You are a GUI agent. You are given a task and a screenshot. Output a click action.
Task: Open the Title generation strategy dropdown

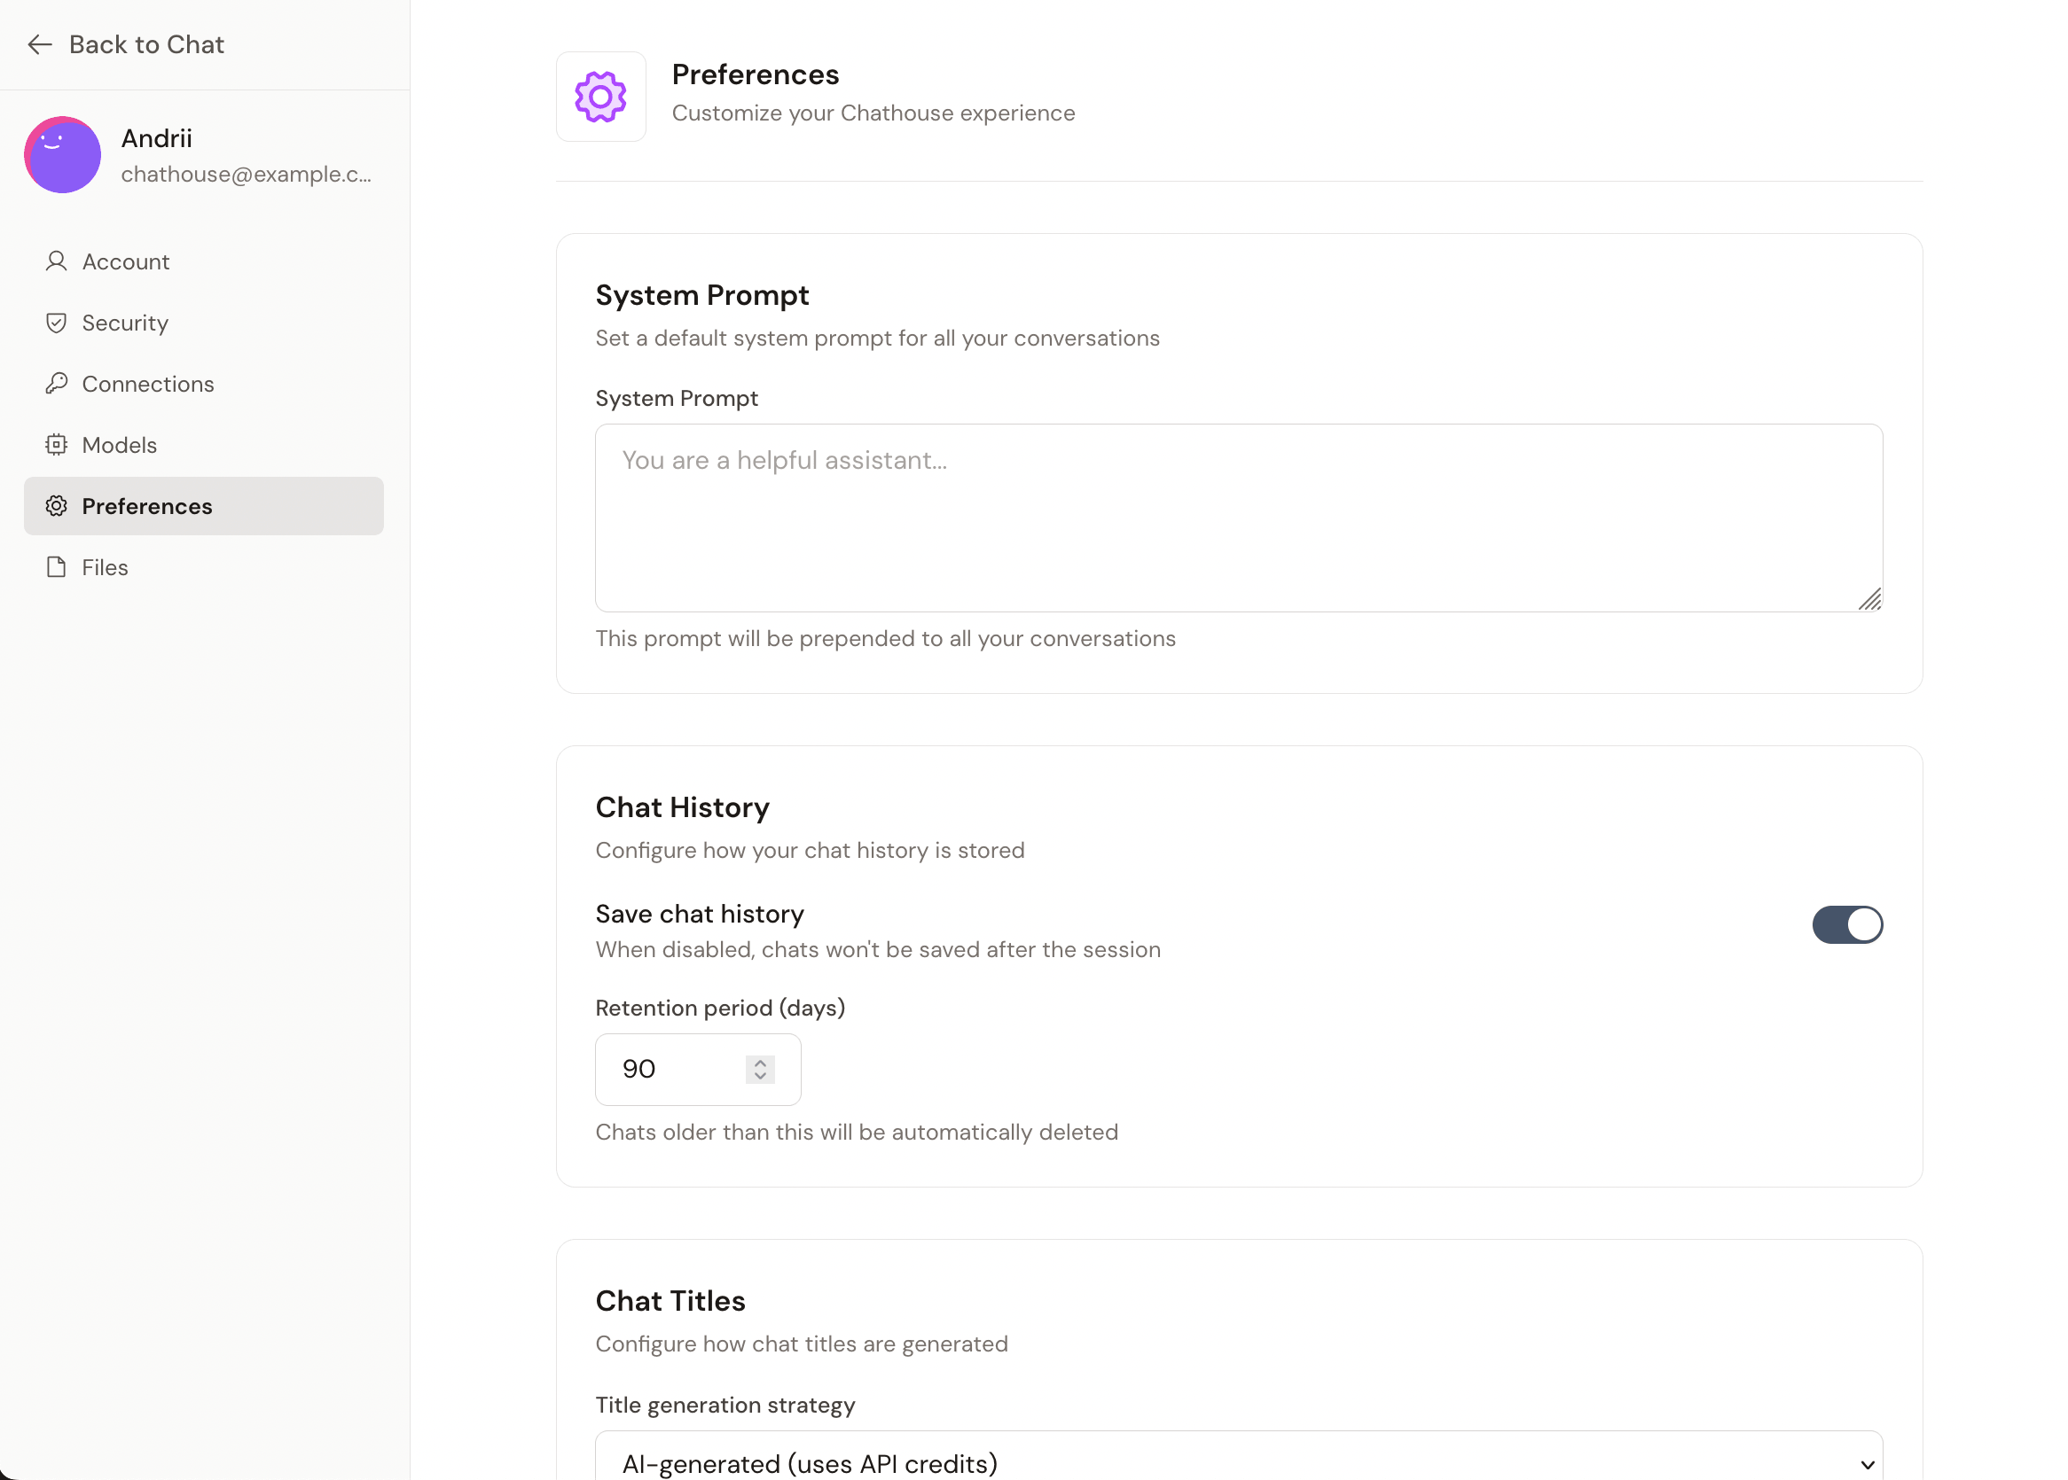[1237, 1461]
